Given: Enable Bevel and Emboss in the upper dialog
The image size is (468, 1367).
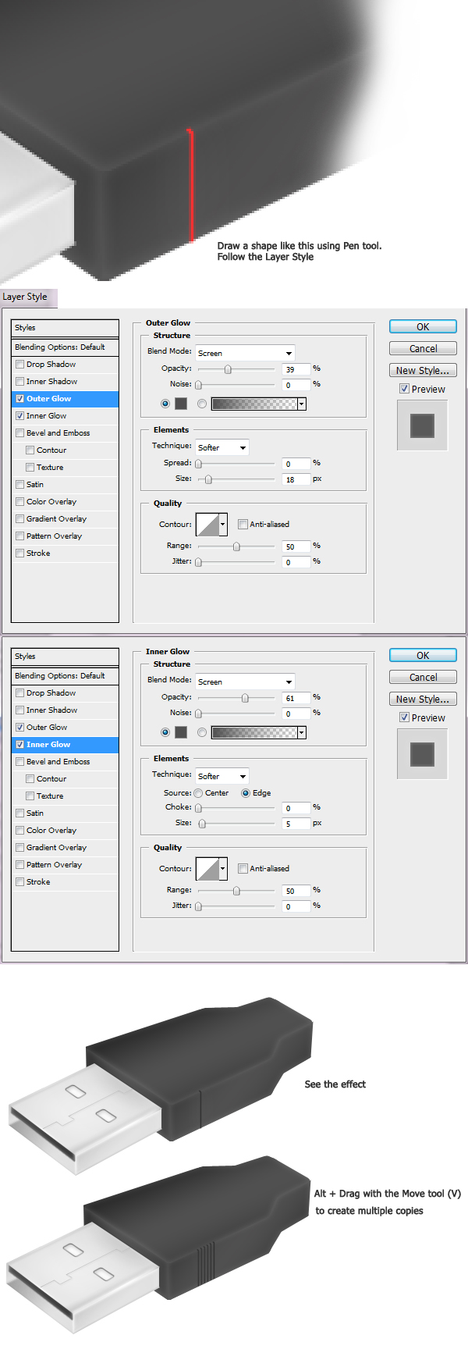Looking at the screenshot, I should pos(19,433).
